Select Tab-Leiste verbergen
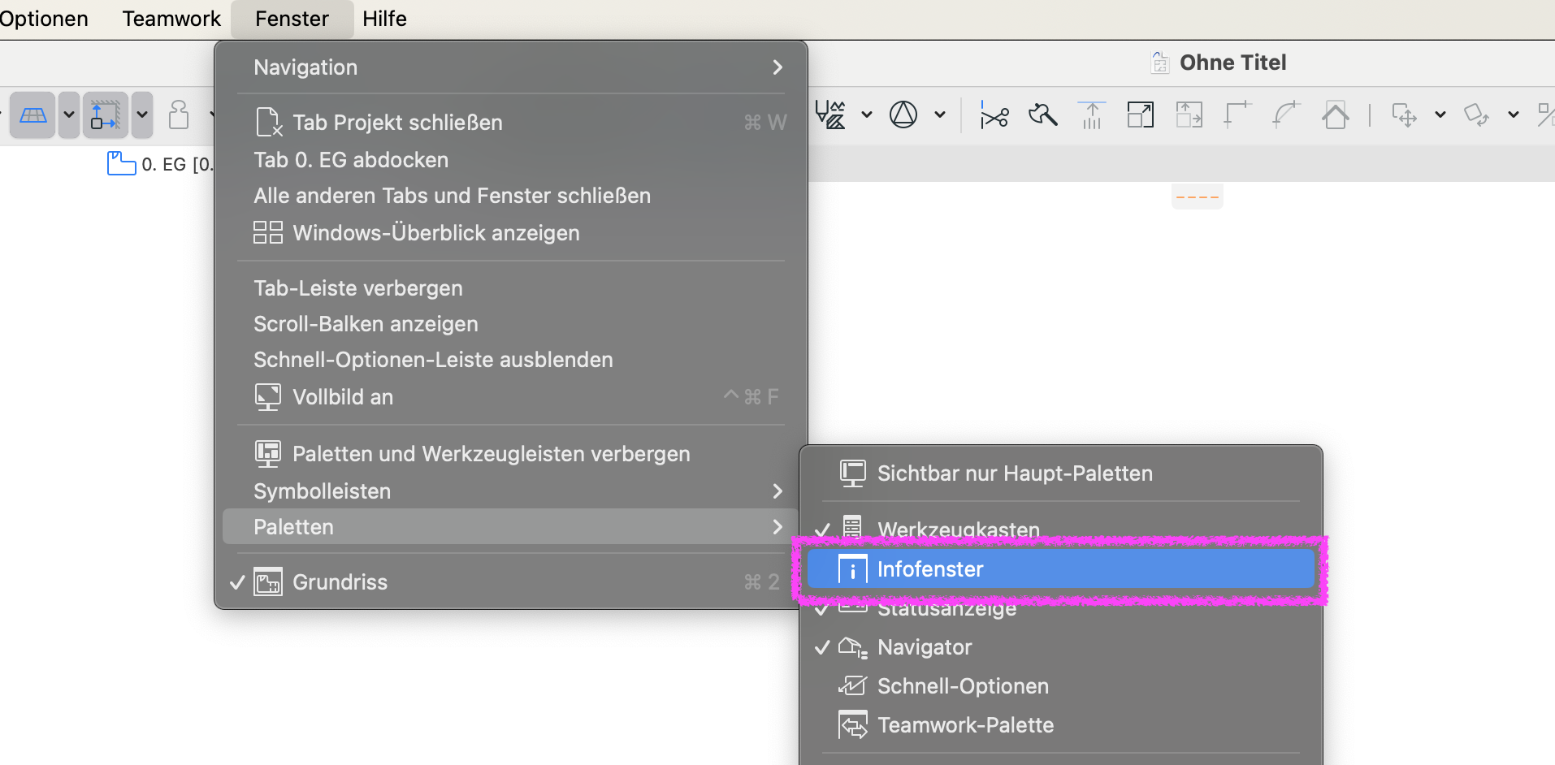This screenshot has height=765, width=1555. point(511,288)
